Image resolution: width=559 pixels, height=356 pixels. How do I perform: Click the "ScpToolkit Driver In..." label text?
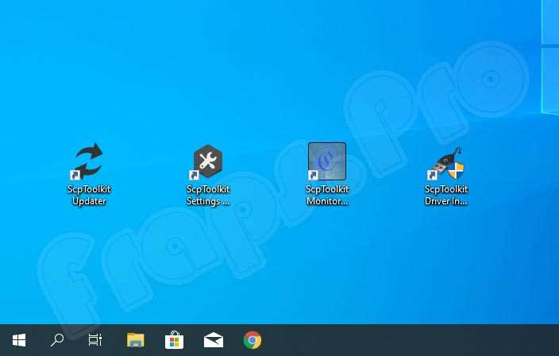[446, 195]
